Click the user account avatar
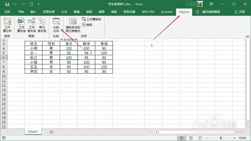Viewport: 251px width, 141px height. click(x=200, y=4)
